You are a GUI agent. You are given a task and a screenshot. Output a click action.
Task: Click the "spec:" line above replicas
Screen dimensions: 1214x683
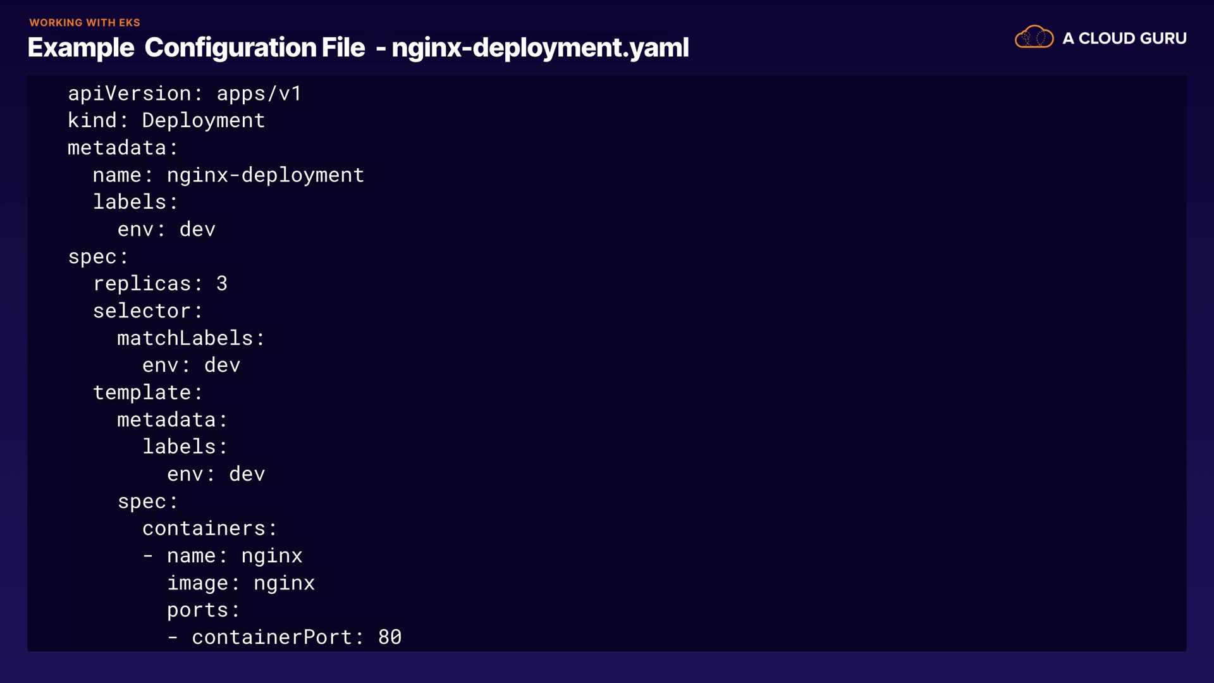98,257
